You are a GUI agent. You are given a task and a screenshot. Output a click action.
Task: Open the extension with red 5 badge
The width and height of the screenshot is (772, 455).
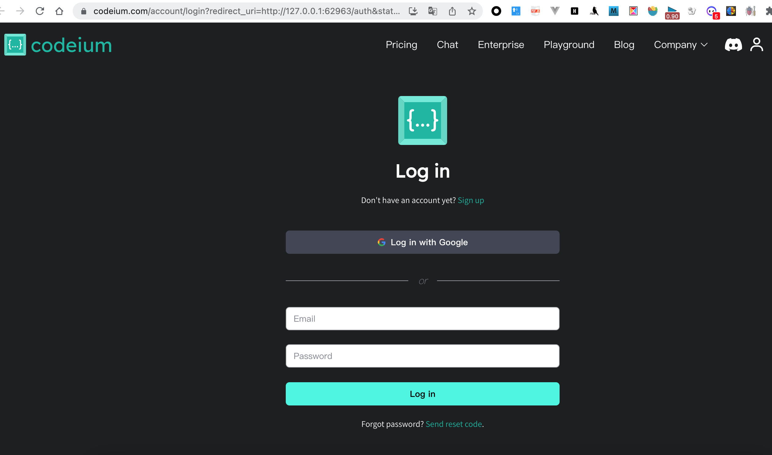click(713, 13)
